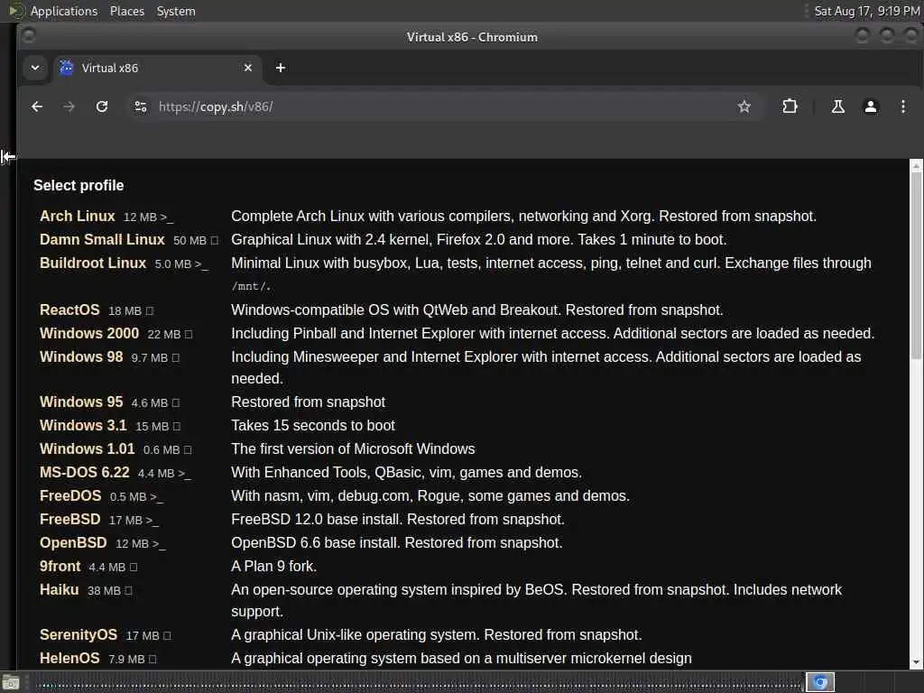Expand the tab search dropdown arrow
Image resolution: width=924 pixels, height=693 pixels.
[35, 68]
